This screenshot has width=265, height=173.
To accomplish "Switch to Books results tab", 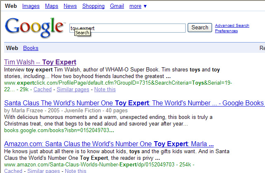I will click(31, 48).
